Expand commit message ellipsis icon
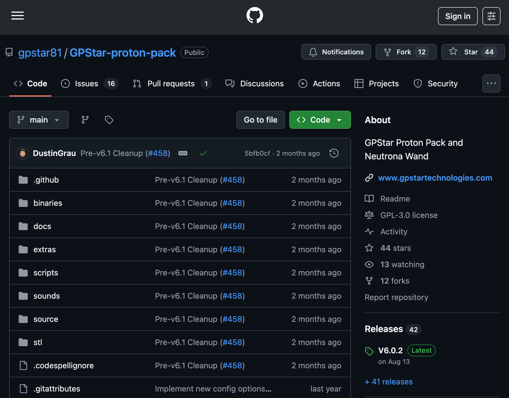The height and width of the screenshot is (398, 509). [183, 153]
